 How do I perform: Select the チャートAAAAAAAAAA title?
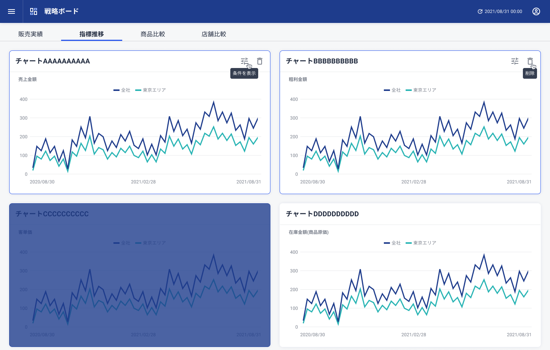53,61
